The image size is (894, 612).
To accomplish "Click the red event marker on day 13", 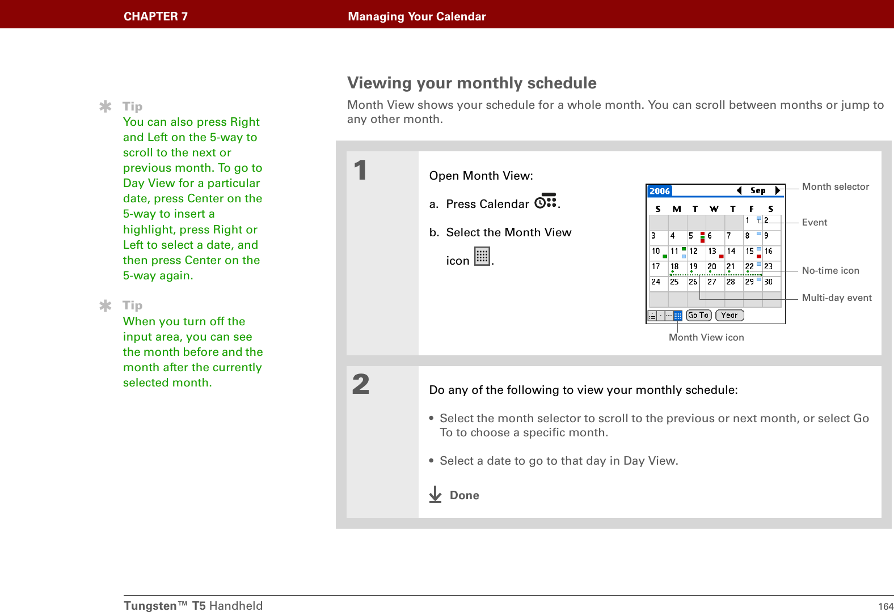I will [x=721, y=257].
